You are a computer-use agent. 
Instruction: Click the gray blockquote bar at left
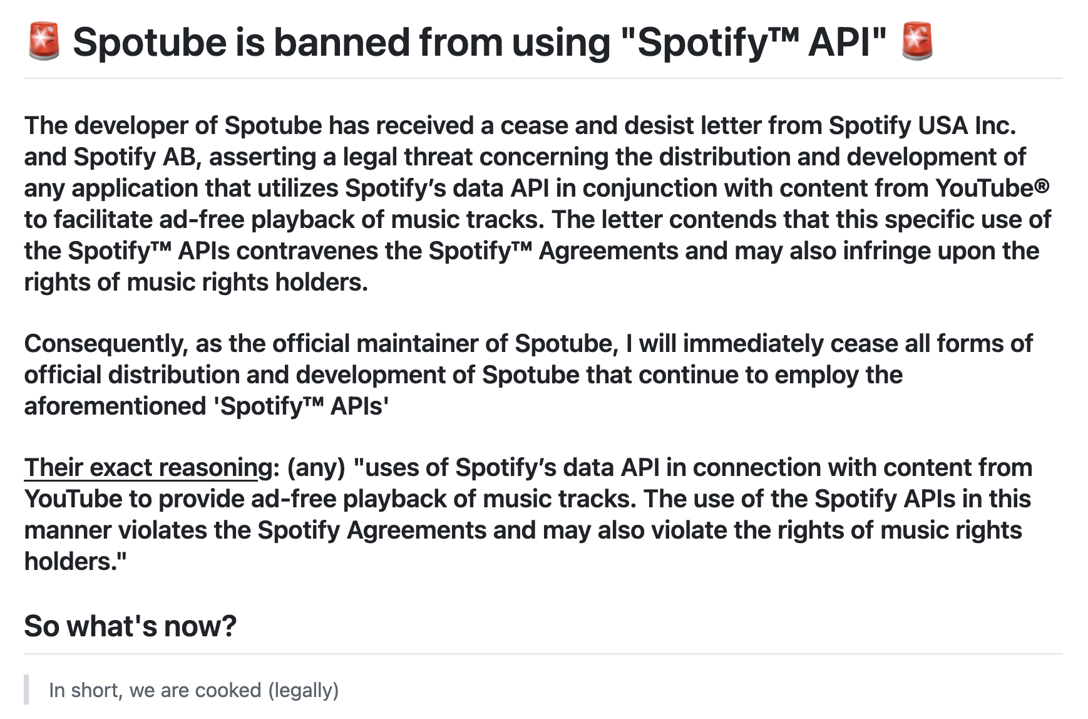tap(26, 690)
